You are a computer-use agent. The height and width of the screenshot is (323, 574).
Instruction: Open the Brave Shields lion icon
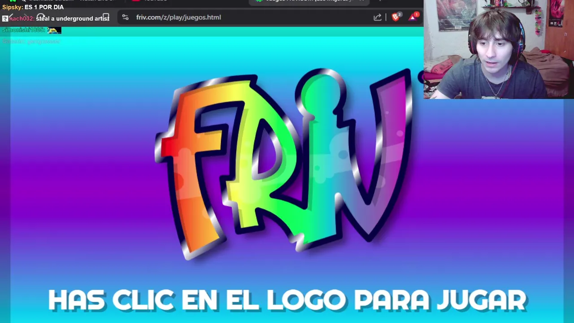(x=396, y=17)
